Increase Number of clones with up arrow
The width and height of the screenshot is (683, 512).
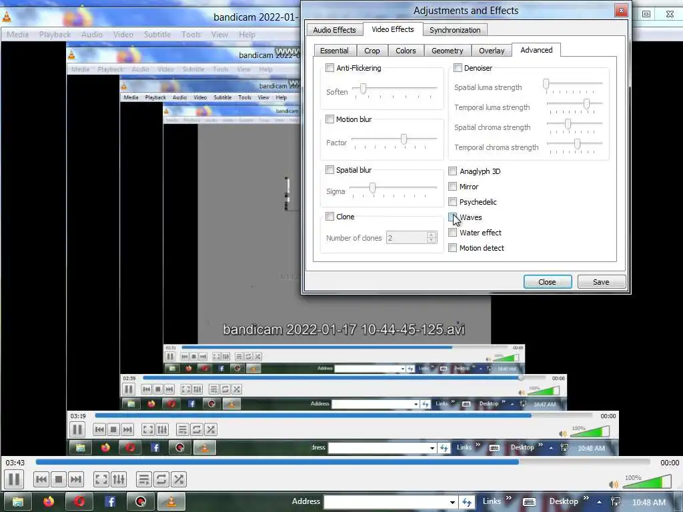pos(432,235)
